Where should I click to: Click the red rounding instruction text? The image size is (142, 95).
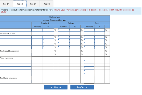(x=67, y=11)
